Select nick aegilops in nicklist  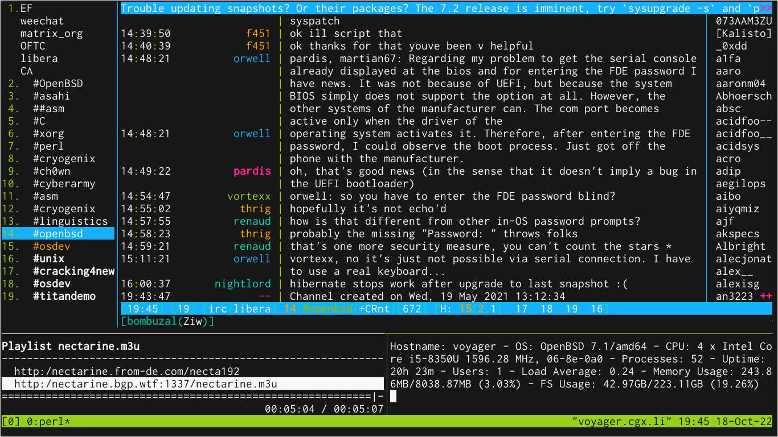tap(741, 184)
